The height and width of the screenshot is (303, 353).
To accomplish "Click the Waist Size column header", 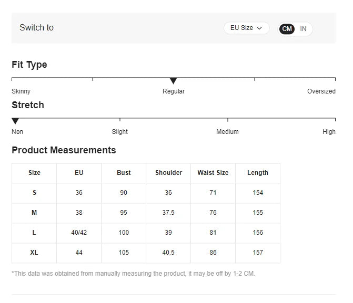I will [x=213, y=173].
